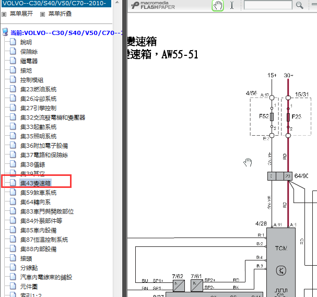Click the 7/62 sensor symbol

click(179, 286)
